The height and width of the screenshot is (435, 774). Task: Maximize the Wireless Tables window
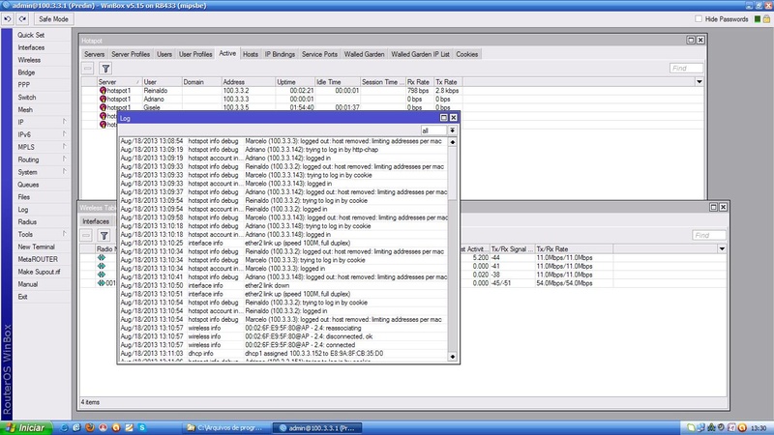(713, 207)
